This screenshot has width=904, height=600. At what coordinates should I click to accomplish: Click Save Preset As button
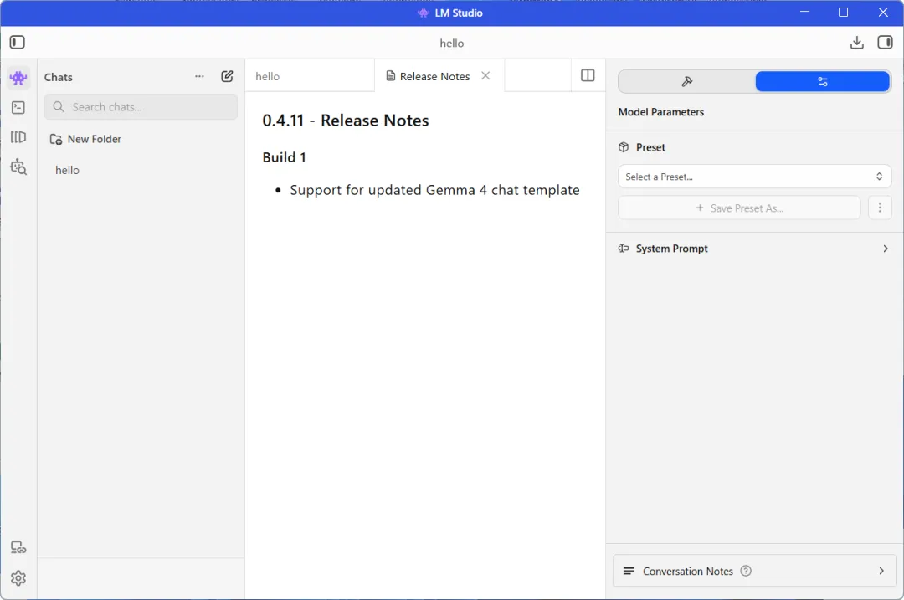tap(739, 208)
